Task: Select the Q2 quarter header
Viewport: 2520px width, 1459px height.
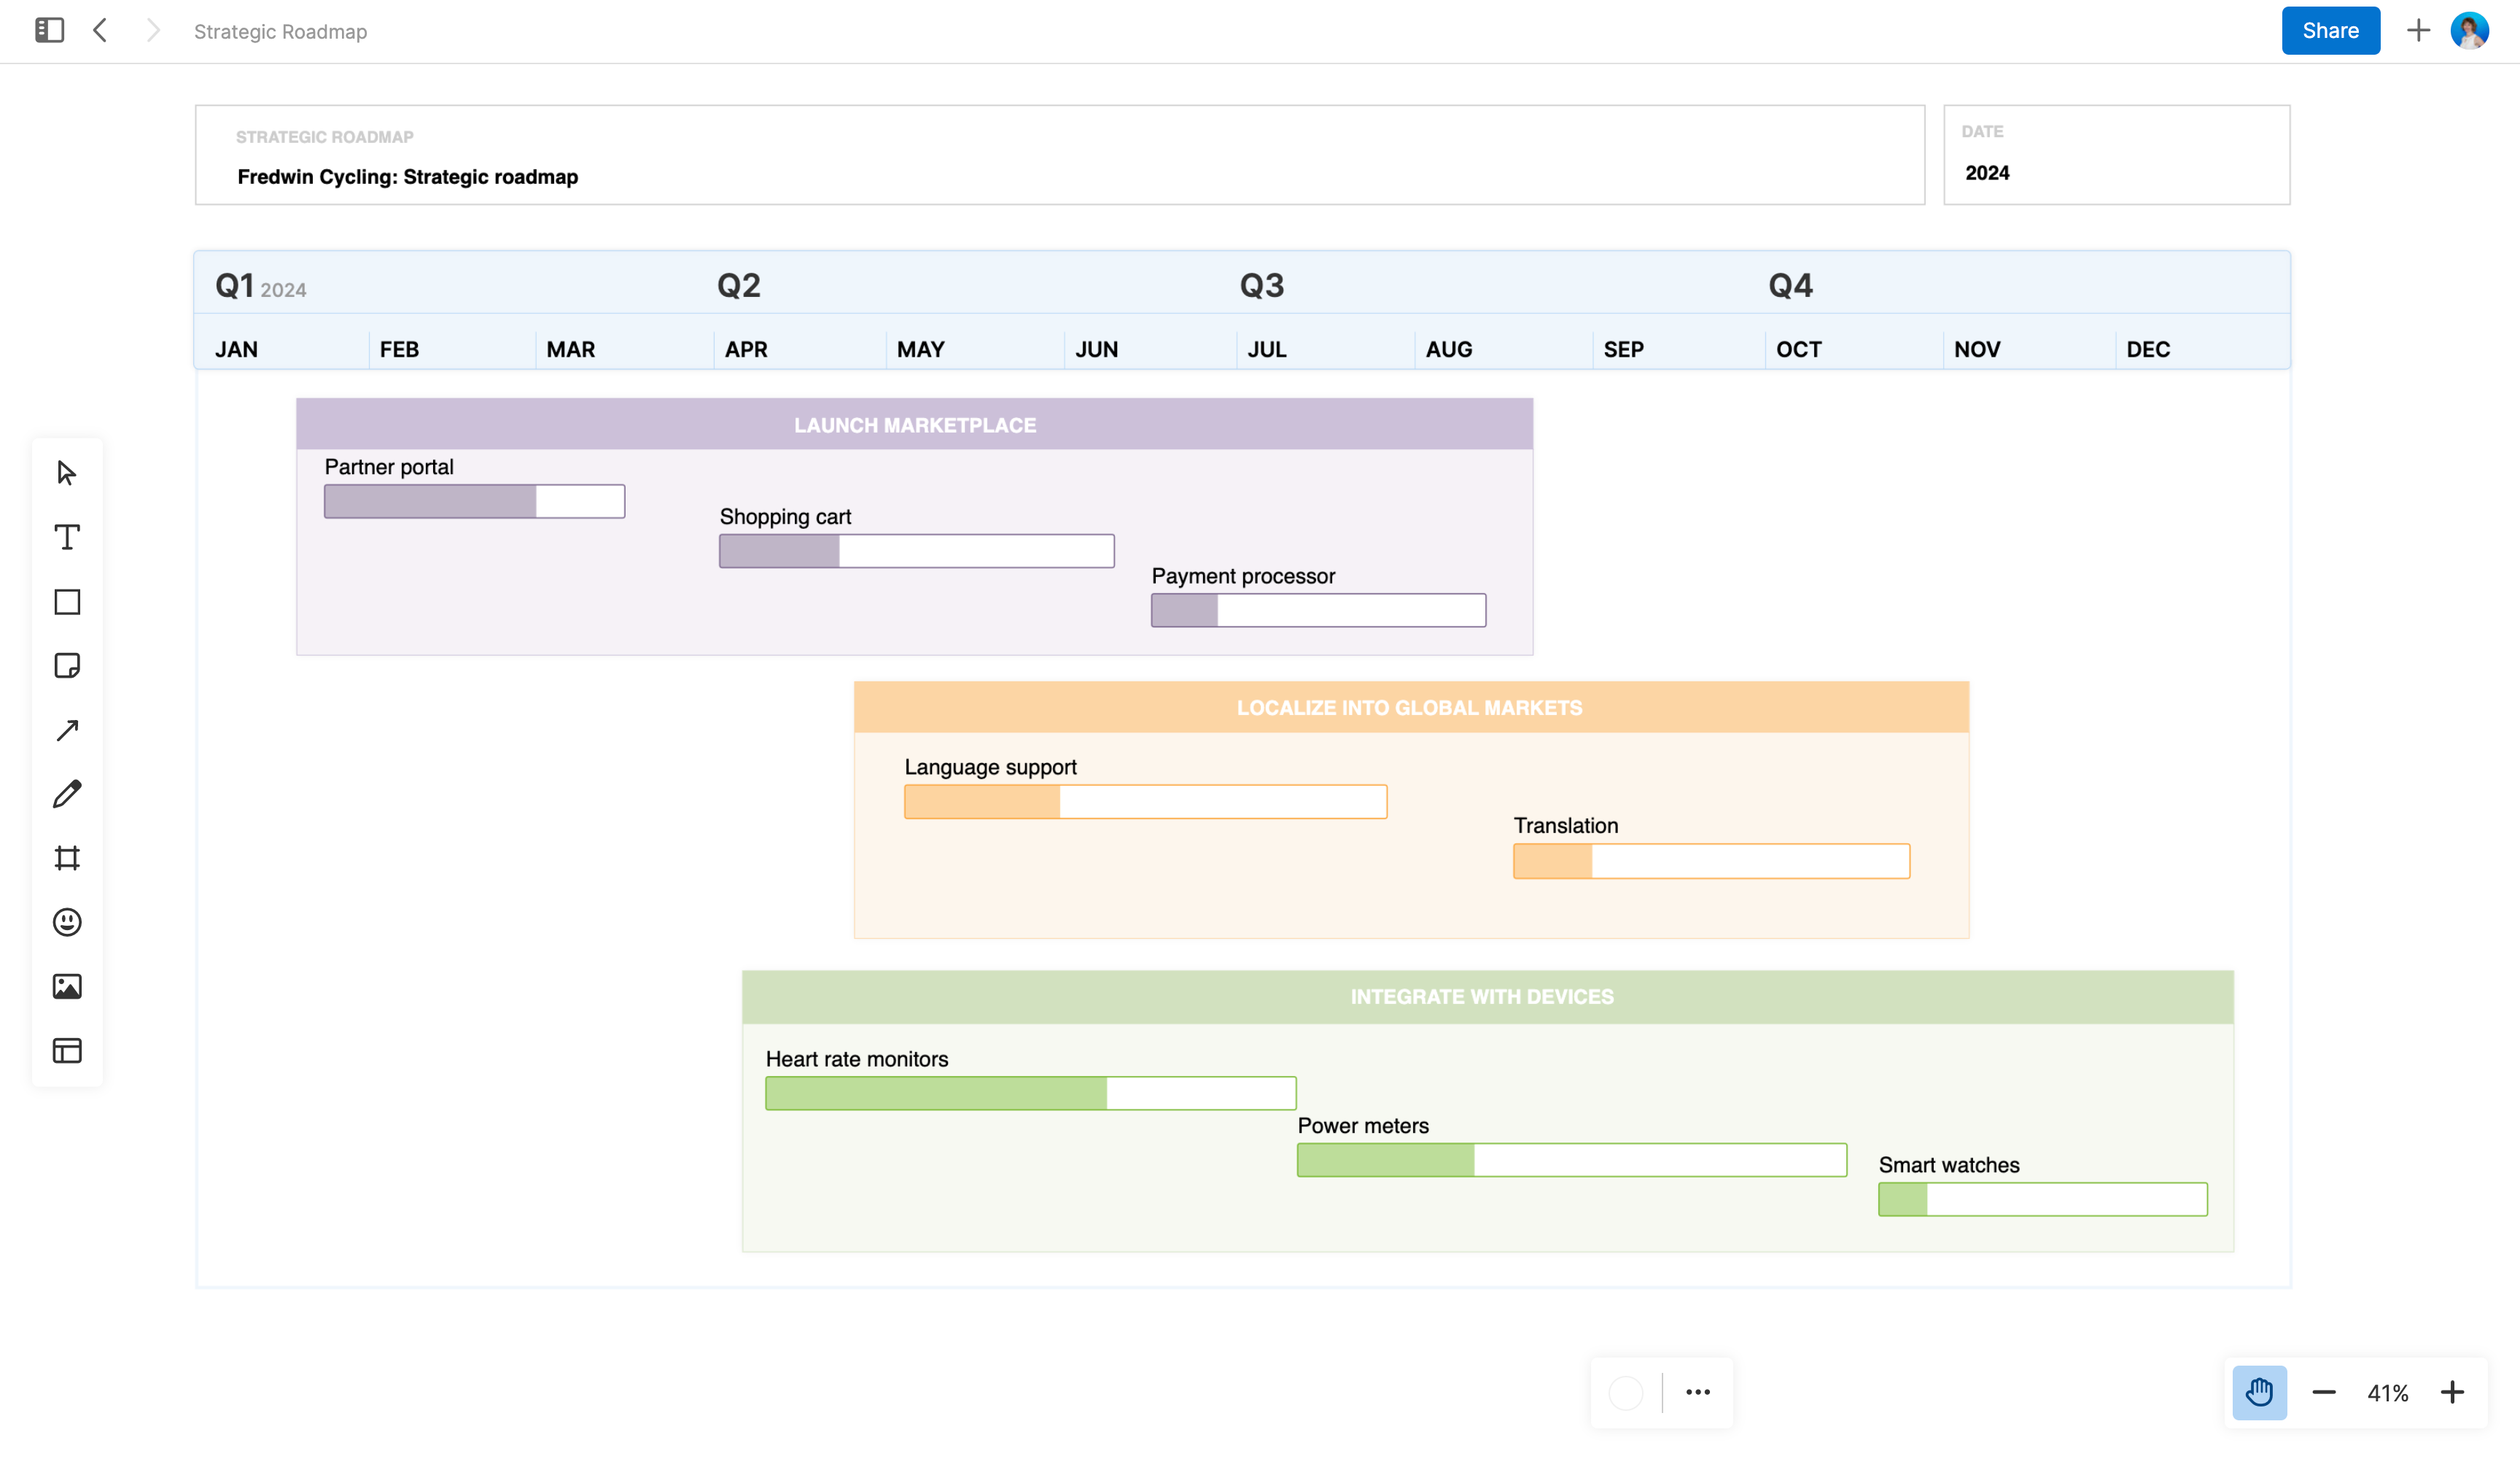Action: (737, 285)
